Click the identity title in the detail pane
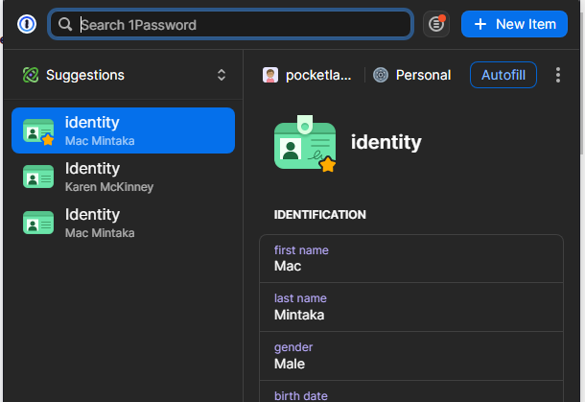The height and width of the screenshot is (402, 585). point(386,142)
